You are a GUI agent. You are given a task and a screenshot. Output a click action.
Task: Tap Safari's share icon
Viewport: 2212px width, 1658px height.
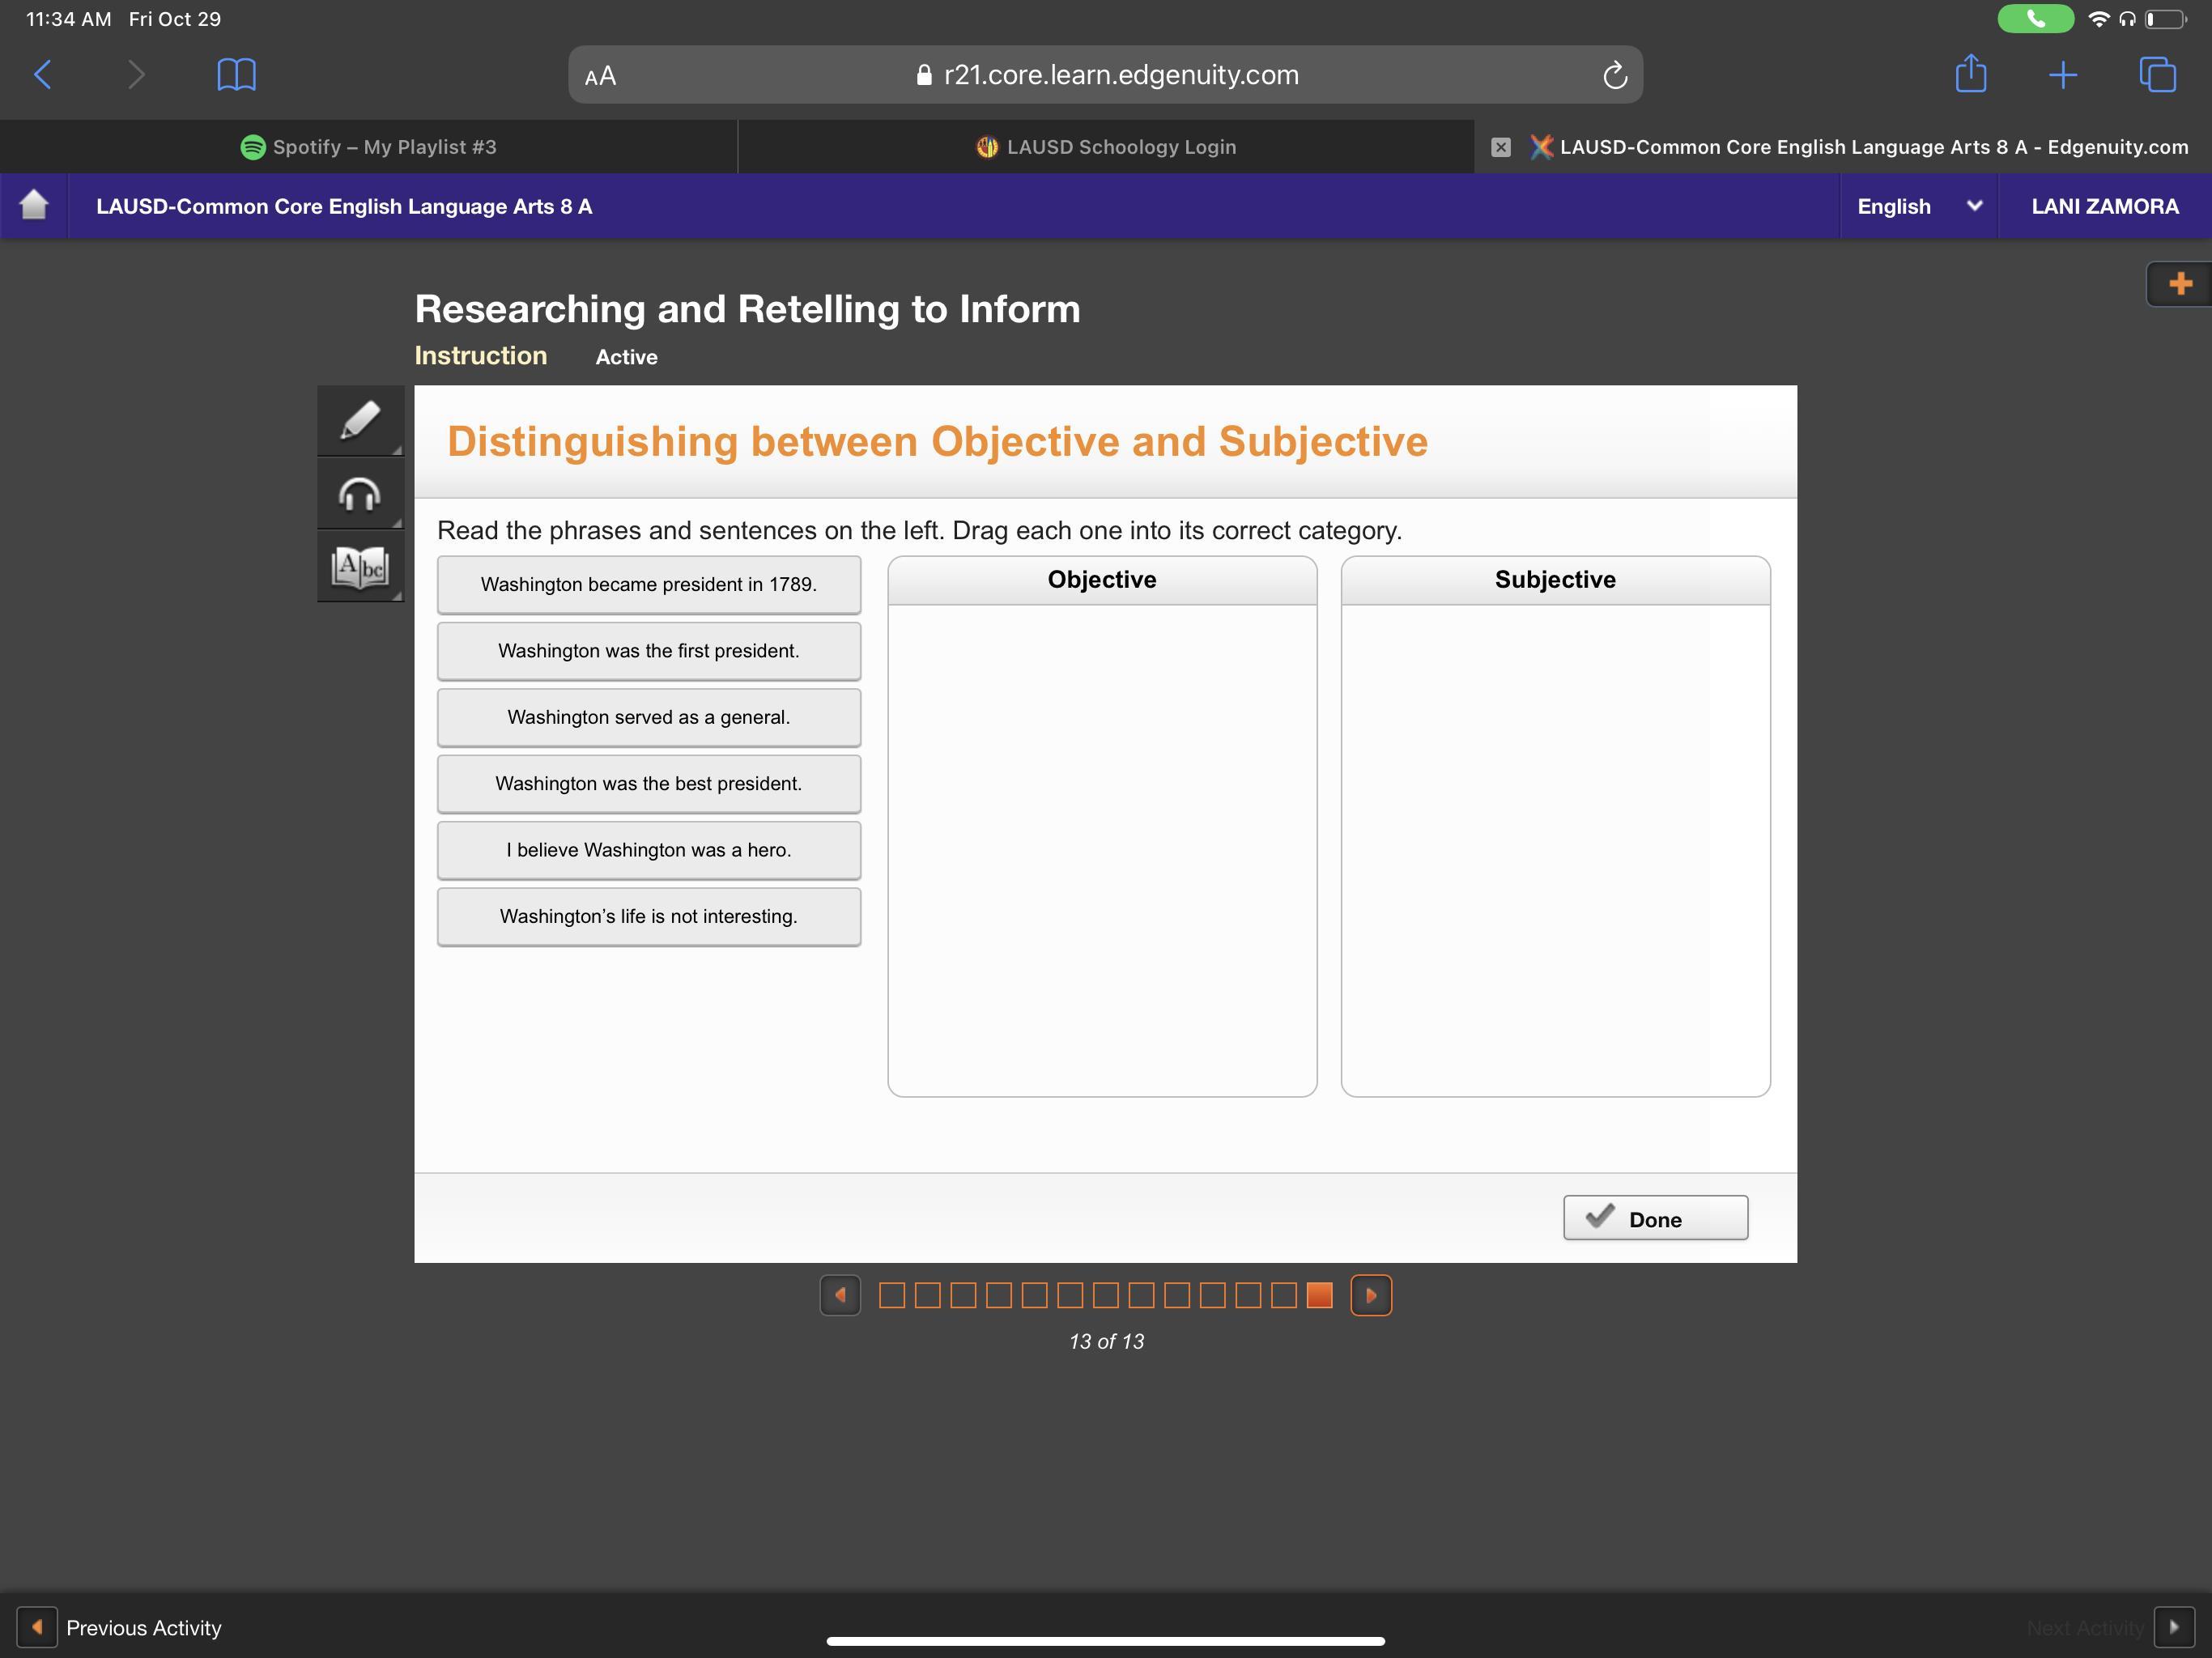tap(1970, 75)
